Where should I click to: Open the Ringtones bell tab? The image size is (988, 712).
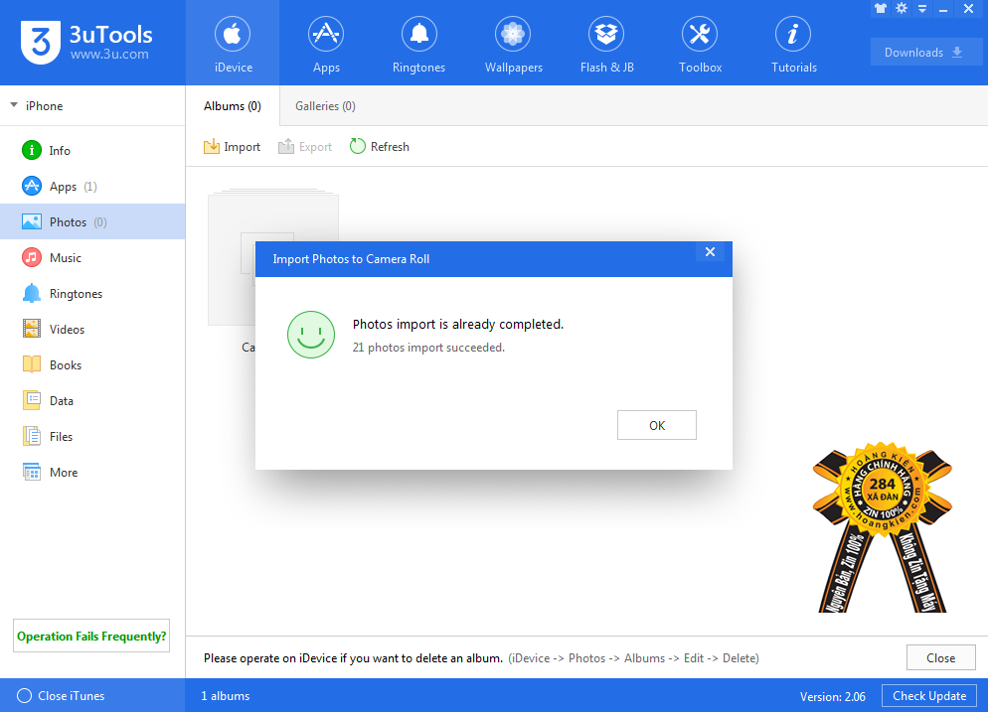pos(419,44)
